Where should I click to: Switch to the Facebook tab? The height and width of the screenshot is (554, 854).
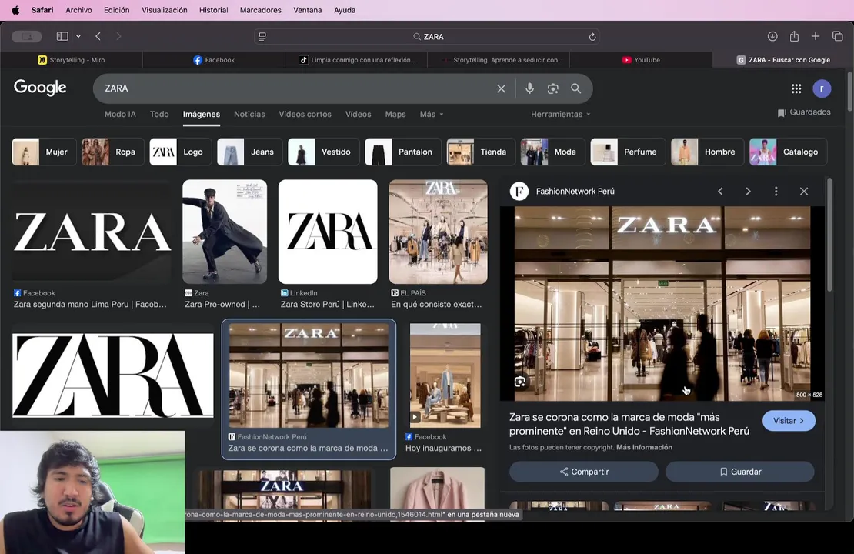pos(214,60)
